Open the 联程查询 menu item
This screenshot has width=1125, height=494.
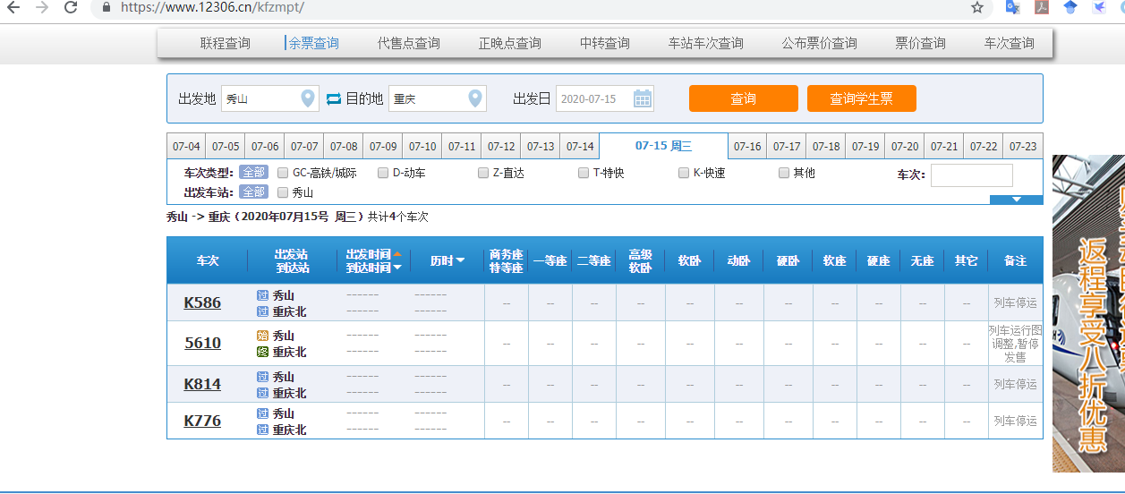coord(226,43)
